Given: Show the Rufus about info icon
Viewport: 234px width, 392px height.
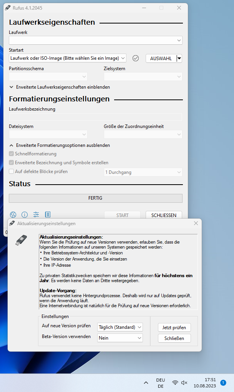Looking at the screenshot, I should point(25,214).
